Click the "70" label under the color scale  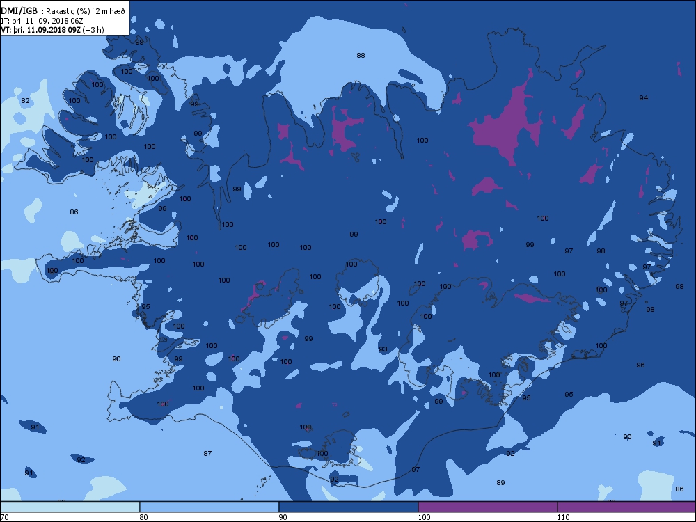point(4,517)
